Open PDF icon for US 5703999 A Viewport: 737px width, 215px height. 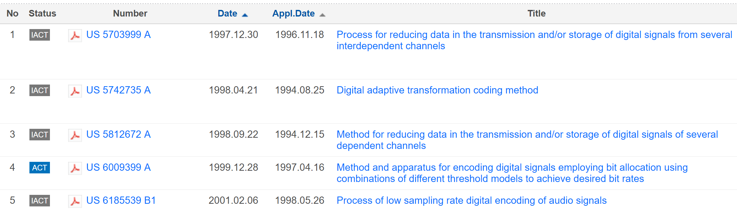[x=75, y=35]
